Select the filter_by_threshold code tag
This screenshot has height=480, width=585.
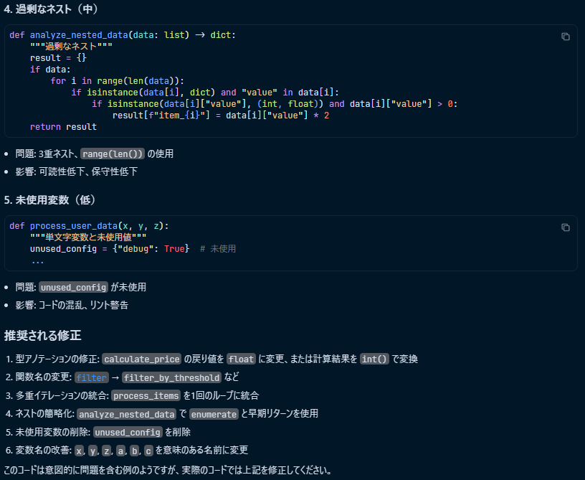(171, 377)
